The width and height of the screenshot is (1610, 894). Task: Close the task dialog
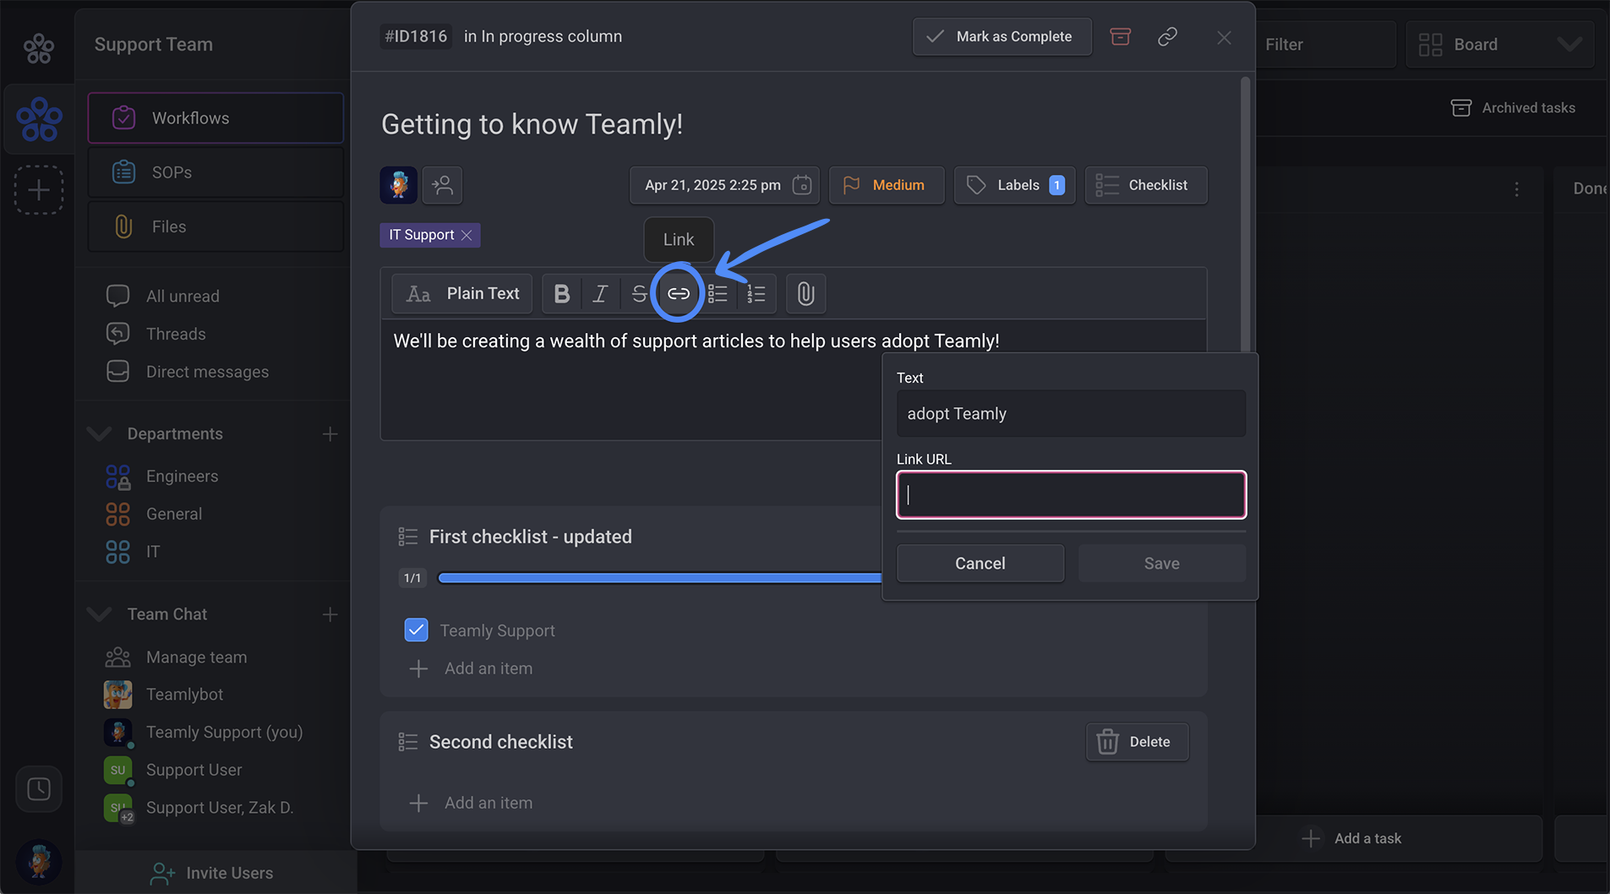tap(1224, 37)
